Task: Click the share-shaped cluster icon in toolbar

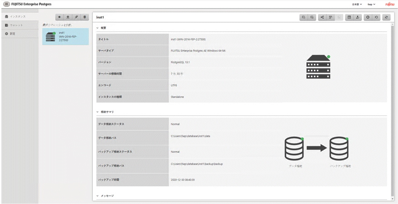Action: point(322,17)
